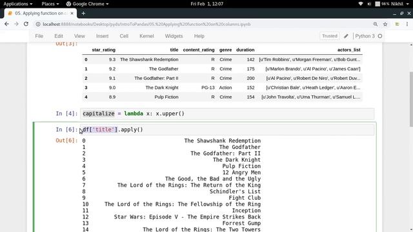This screenshot has height=232, width=413.
Task: Open the Cell menu
Action: (x=124, y=36)
